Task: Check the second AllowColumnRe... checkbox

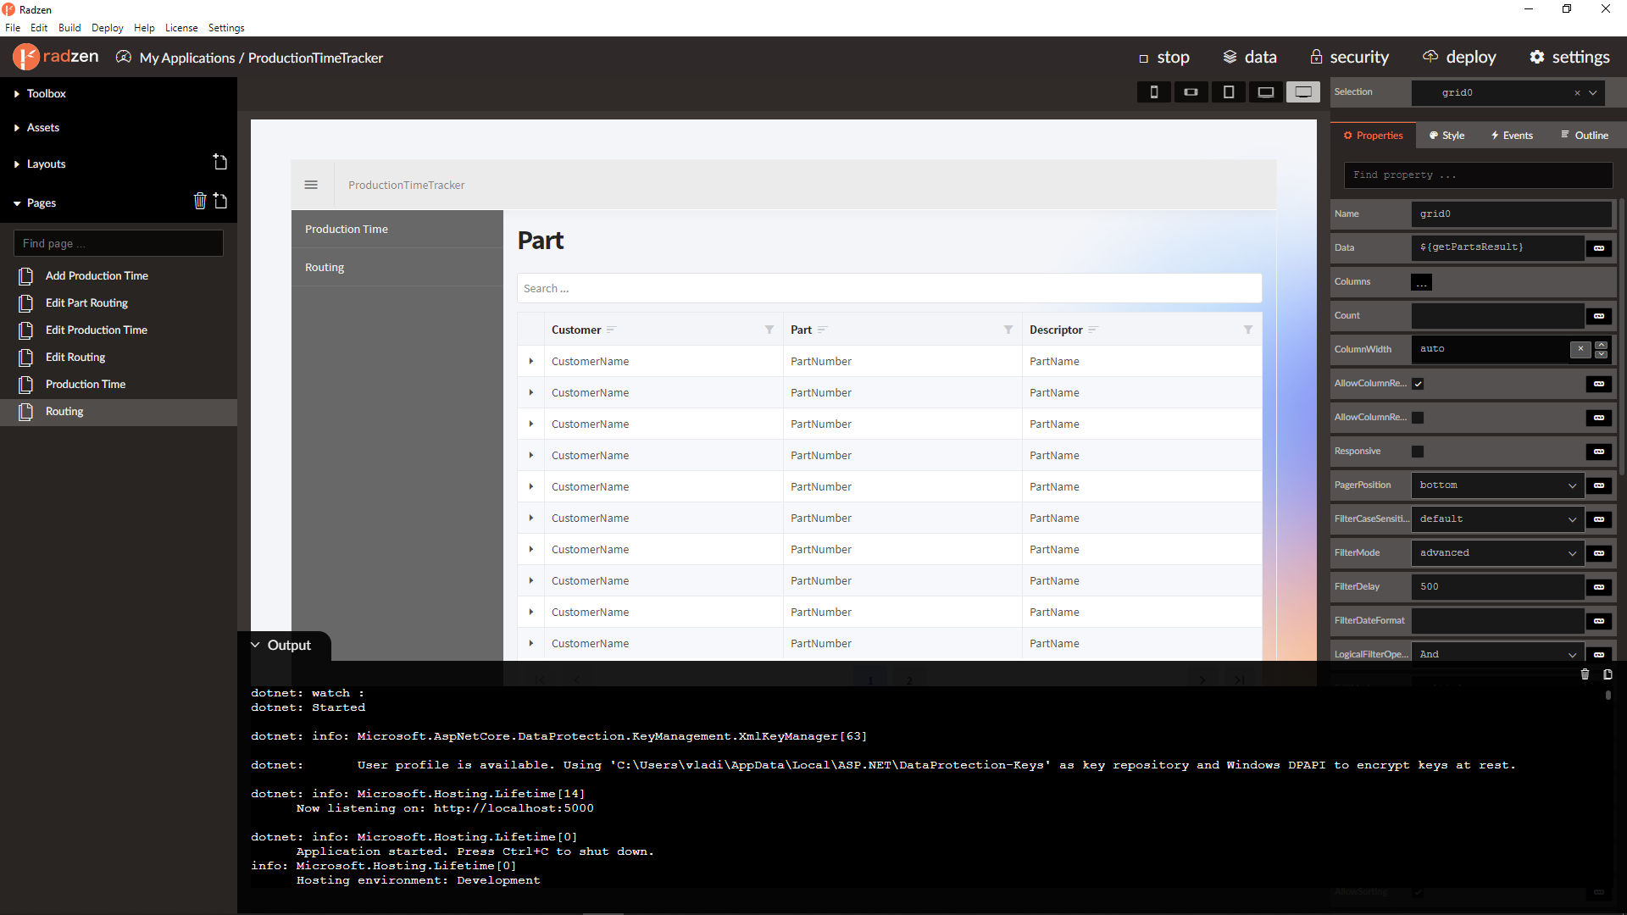Action: (x=1418, y=418)
